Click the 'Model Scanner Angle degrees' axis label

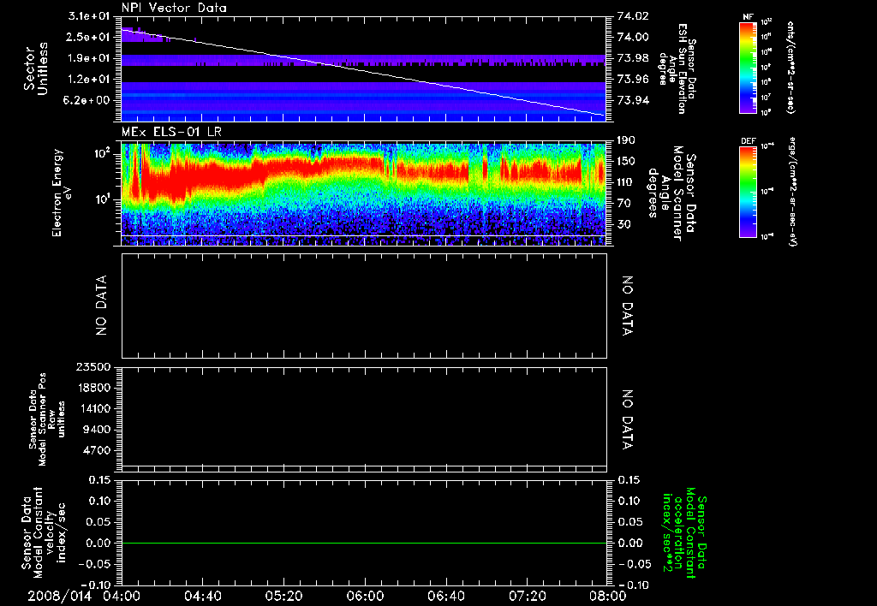[x=671, y=193]
